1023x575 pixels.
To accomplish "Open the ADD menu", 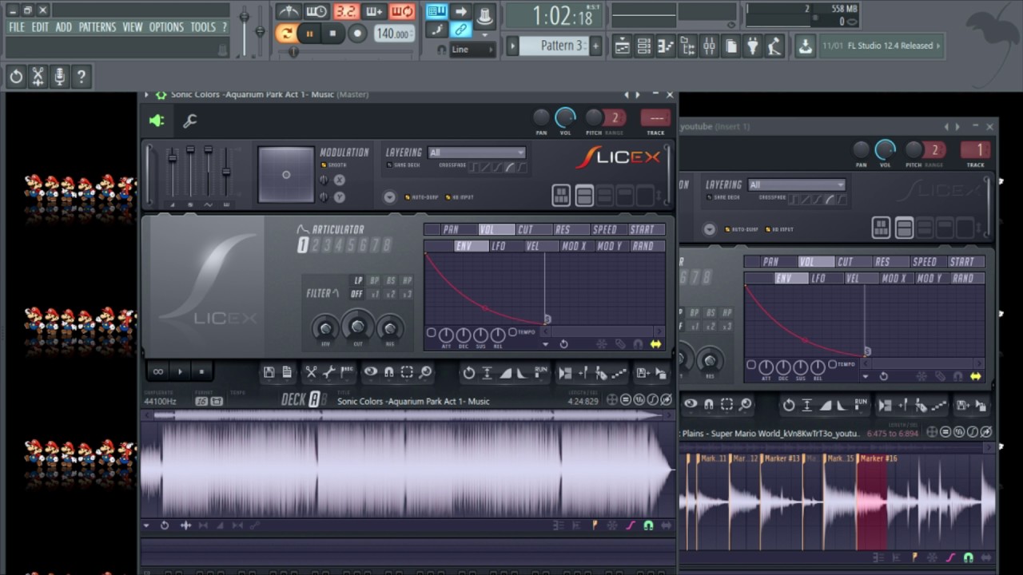I will click(64, 27).
